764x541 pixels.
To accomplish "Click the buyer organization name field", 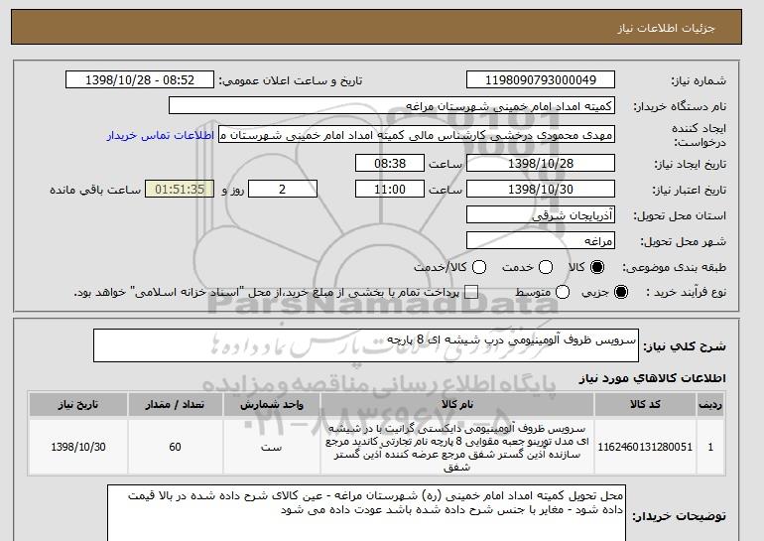I will [x=392, y=106].
